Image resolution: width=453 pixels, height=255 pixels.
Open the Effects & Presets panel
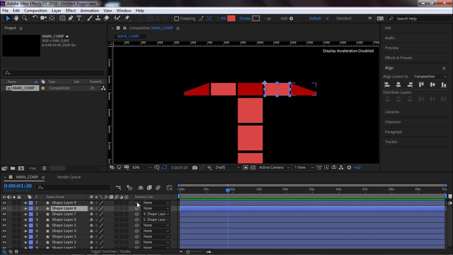click(398, 58)
